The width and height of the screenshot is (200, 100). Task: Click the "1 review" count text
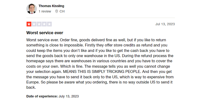45,11
